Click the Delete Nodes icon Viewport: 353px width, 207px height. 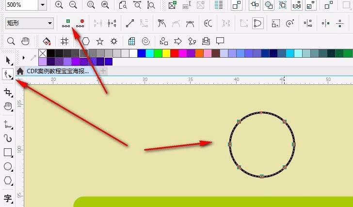coord(80,23)
